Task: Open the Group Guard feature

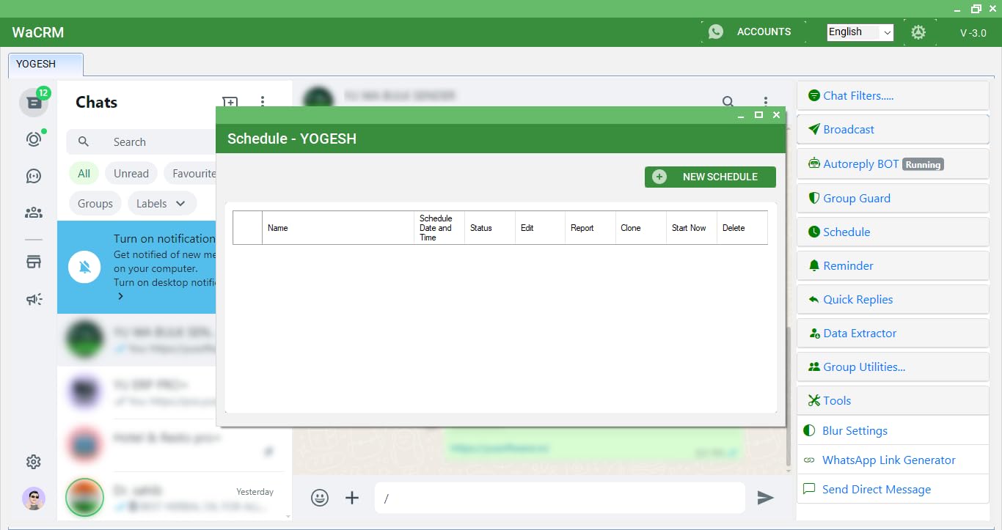Action: [x=893, y=198]
